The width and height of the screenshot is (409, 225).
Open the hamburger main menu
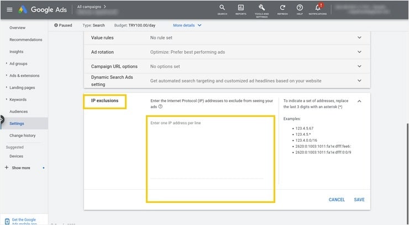[x=9, y=9]
